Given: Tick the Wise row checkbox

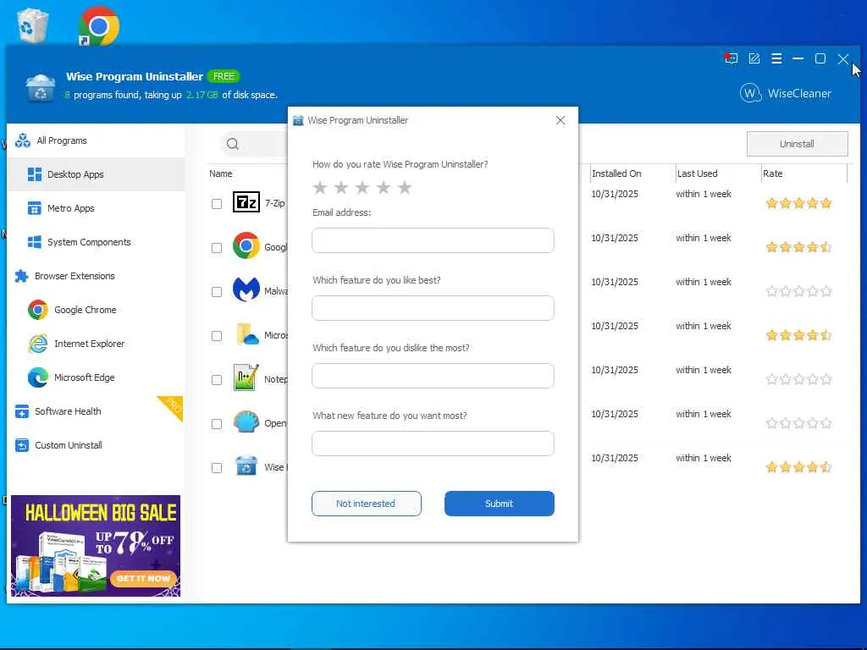Looking at the screenshot, I should click(217, 468).
